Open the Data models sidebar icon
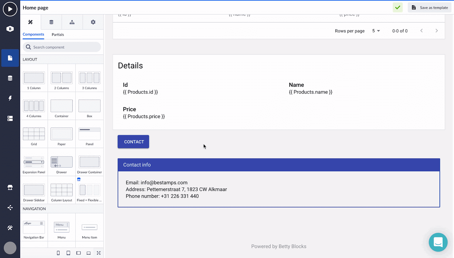Image resolution: width=454 pixels, height=258 pixels. click(x=10, y=78)
